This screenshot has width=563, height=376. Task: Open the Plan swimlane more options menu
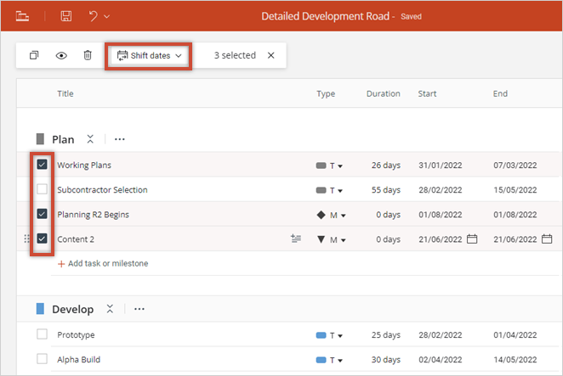tap(120, 139)
